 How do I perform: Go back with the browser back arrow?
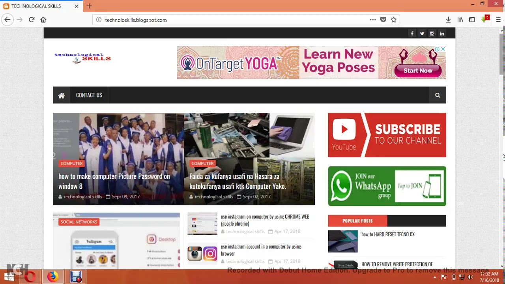coord(7,20)
